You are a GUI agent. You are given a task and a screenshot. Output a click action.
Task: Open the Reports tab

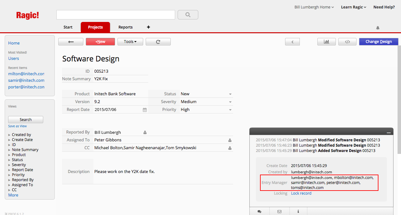[126, 27]
